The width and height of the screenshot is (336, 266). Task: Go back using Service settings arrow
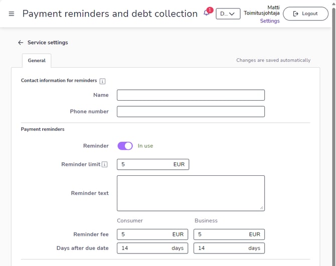pos(21,43)
